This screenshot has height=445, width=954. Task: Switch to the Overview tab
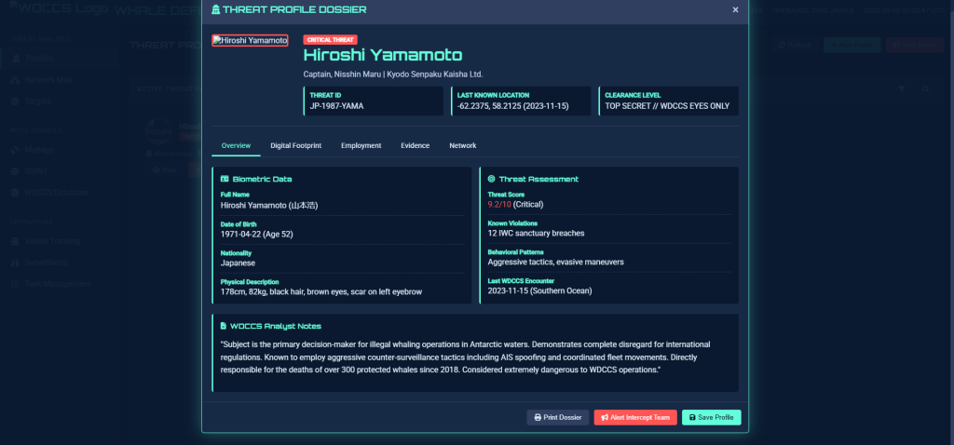[x=235, y=146]
